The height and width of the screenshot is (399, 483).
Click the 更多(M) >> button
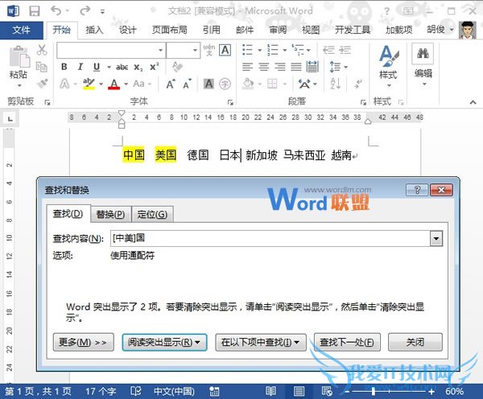pos(83,342)
